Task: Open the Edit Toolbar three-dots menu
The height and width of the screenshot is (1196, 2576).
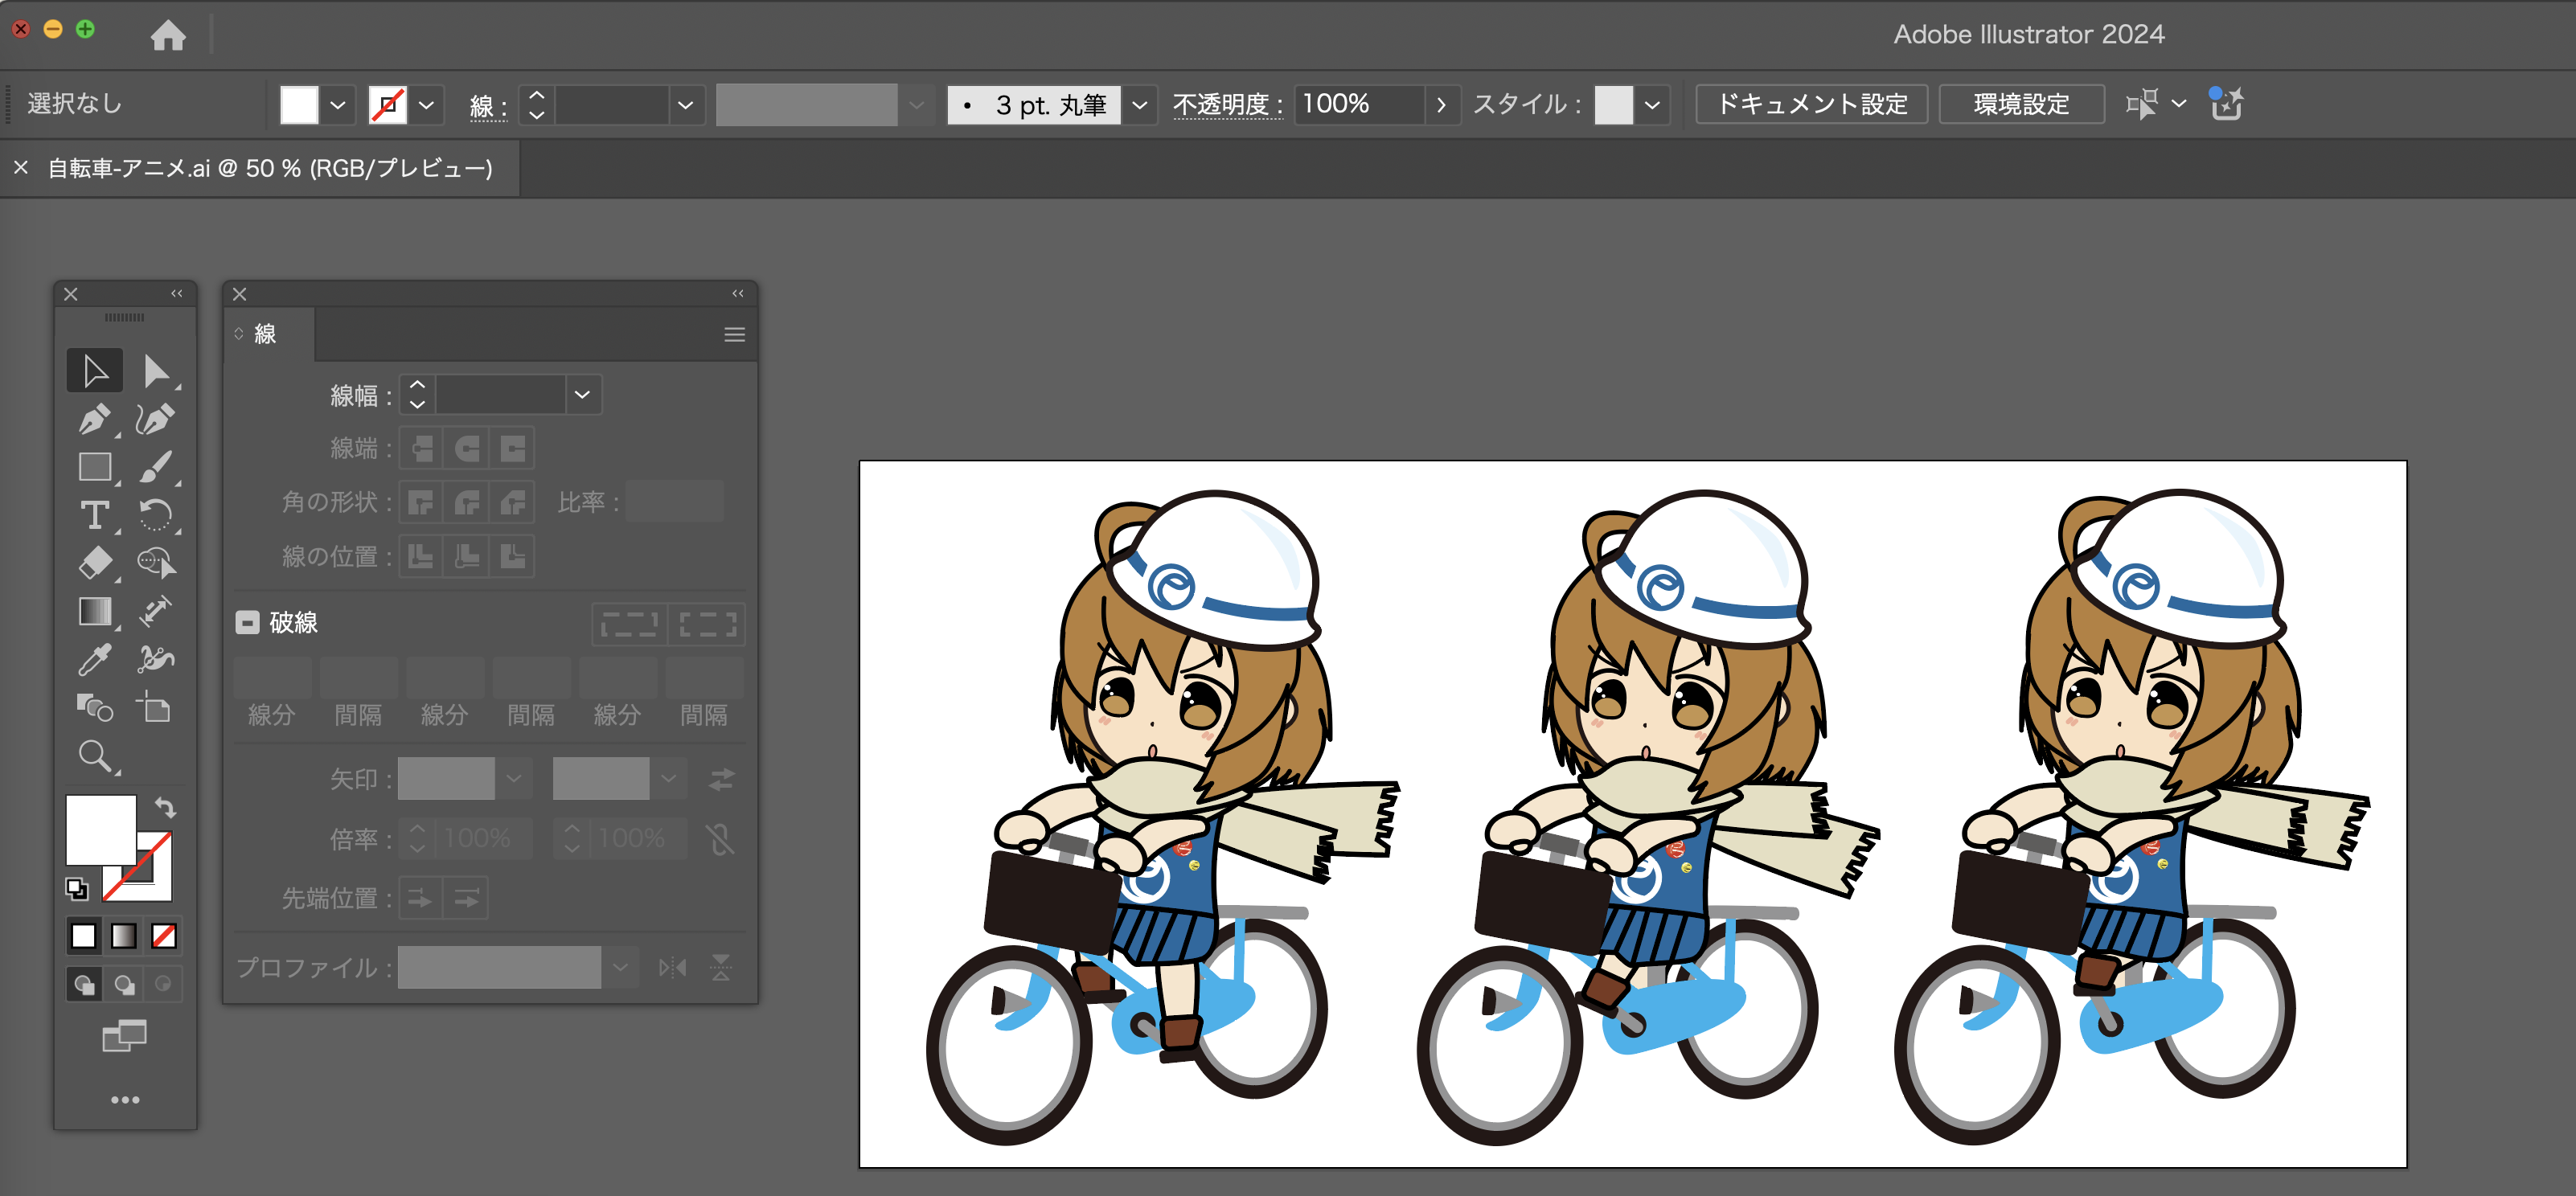Action: [x=125, y=1100]
